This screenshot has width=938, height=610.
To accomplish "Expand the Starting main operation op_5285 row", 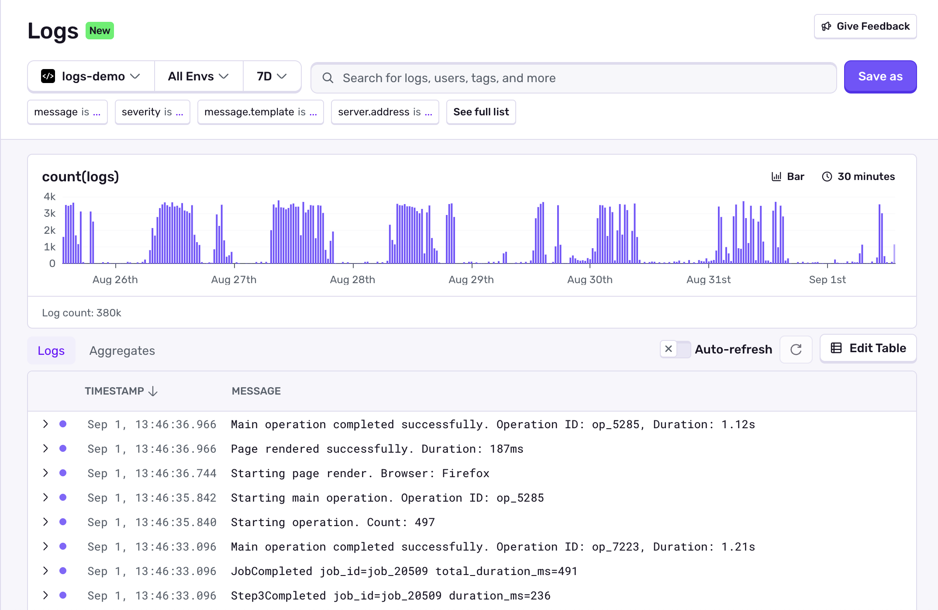I will 45,497.
